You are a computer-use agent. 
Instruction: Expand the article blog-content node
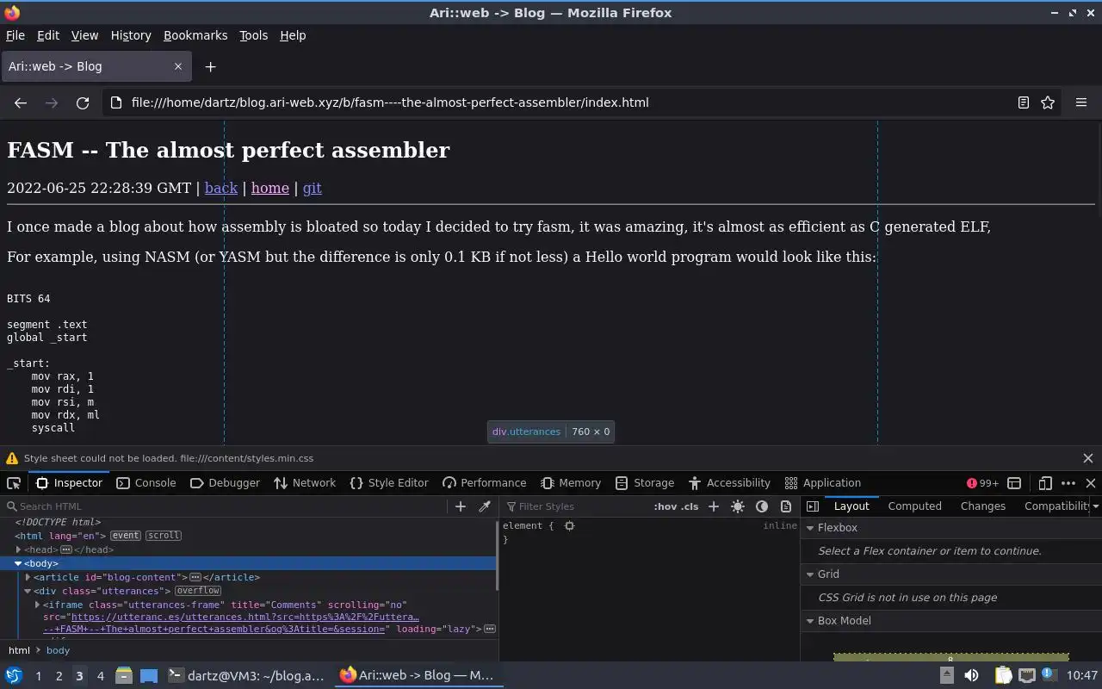28,577
